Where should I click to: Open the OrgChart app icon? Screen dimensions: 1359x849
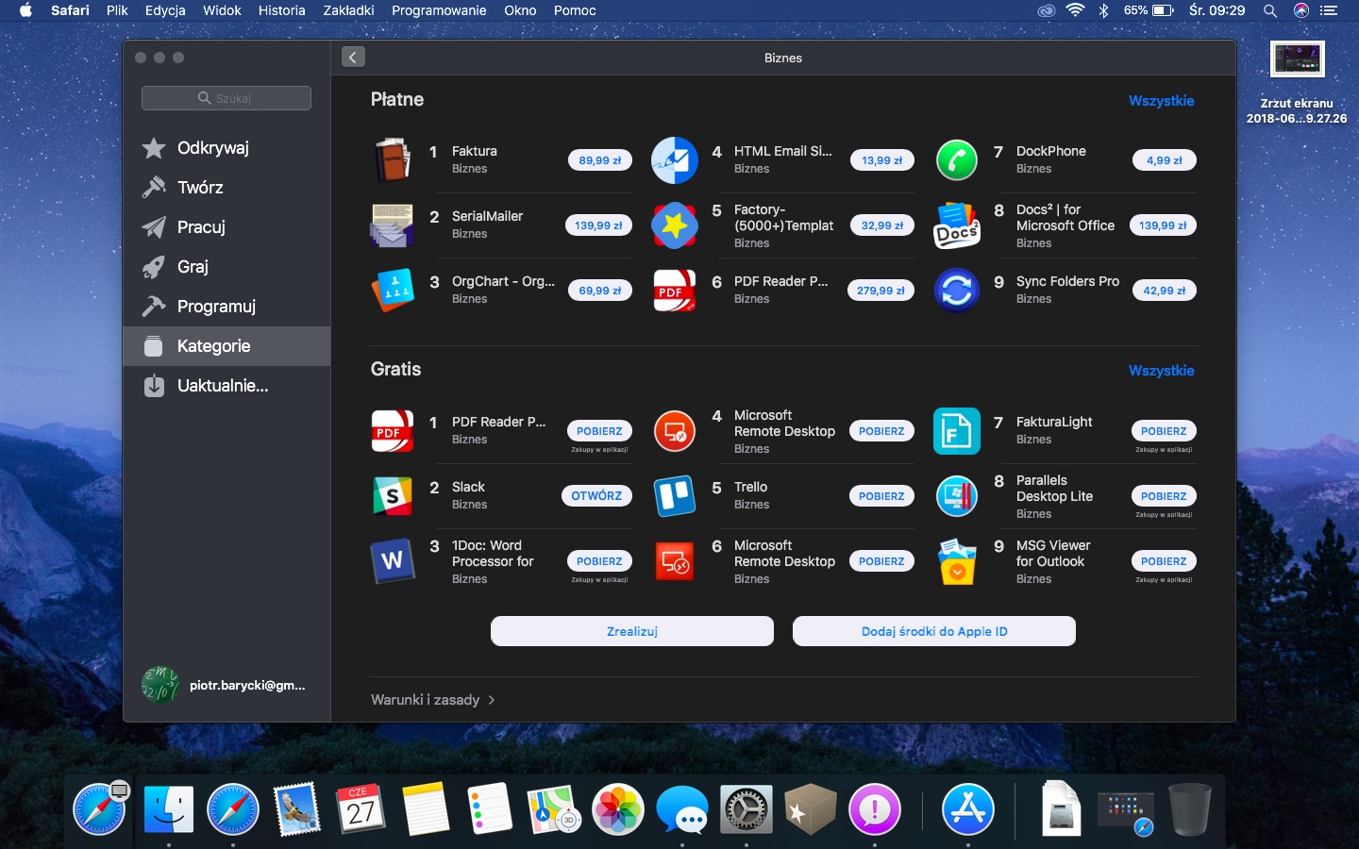click(392, 291)
